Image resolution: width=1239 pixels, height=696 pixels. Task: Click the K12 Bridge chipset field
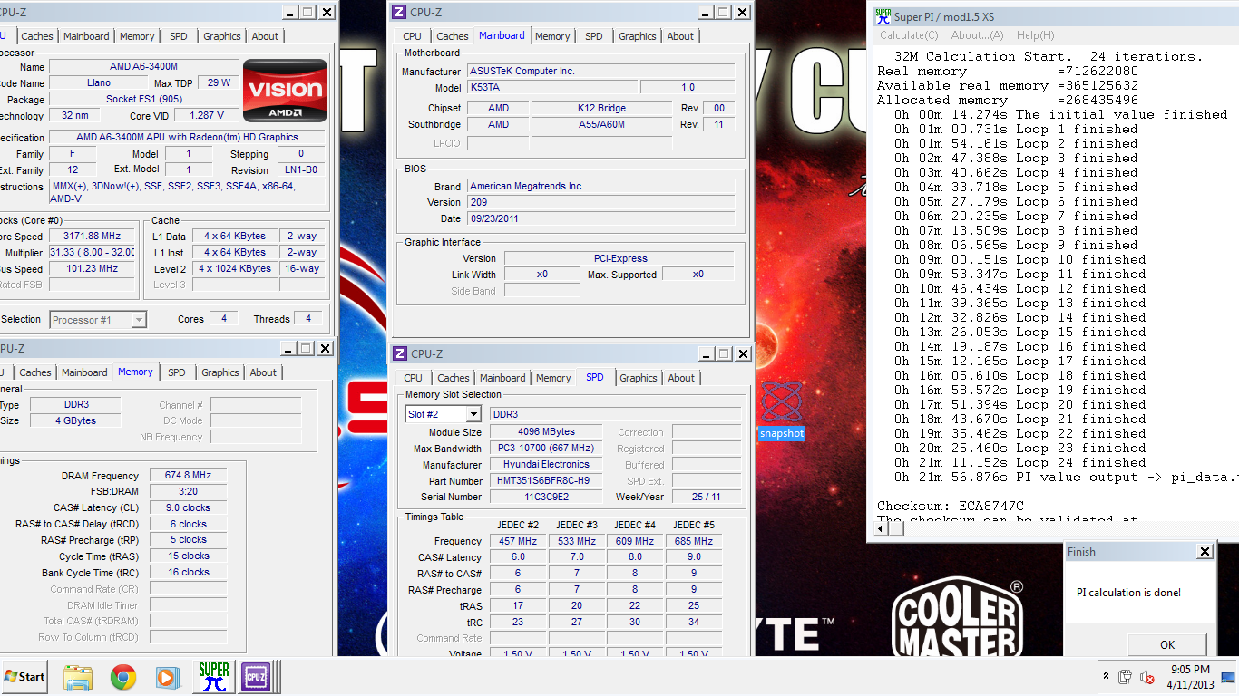click(601, 108)
